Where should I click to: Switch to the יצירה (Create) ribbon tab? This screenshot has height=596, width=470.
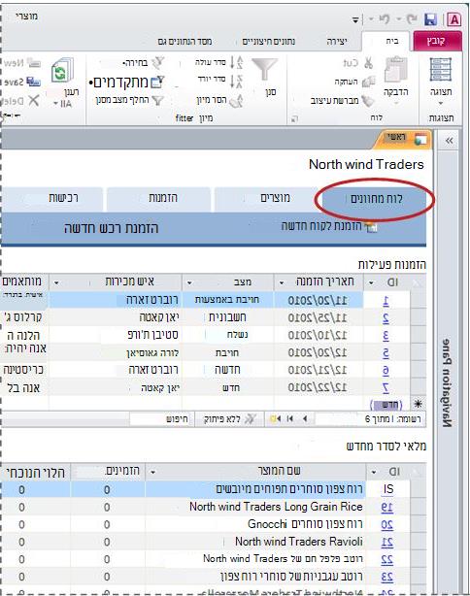click(x=337, y=41)
